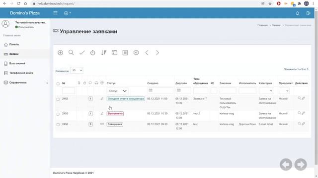Open table settings gear icon
The width and height of the screenshot is (318, 178).
click(x=136, y=53)
